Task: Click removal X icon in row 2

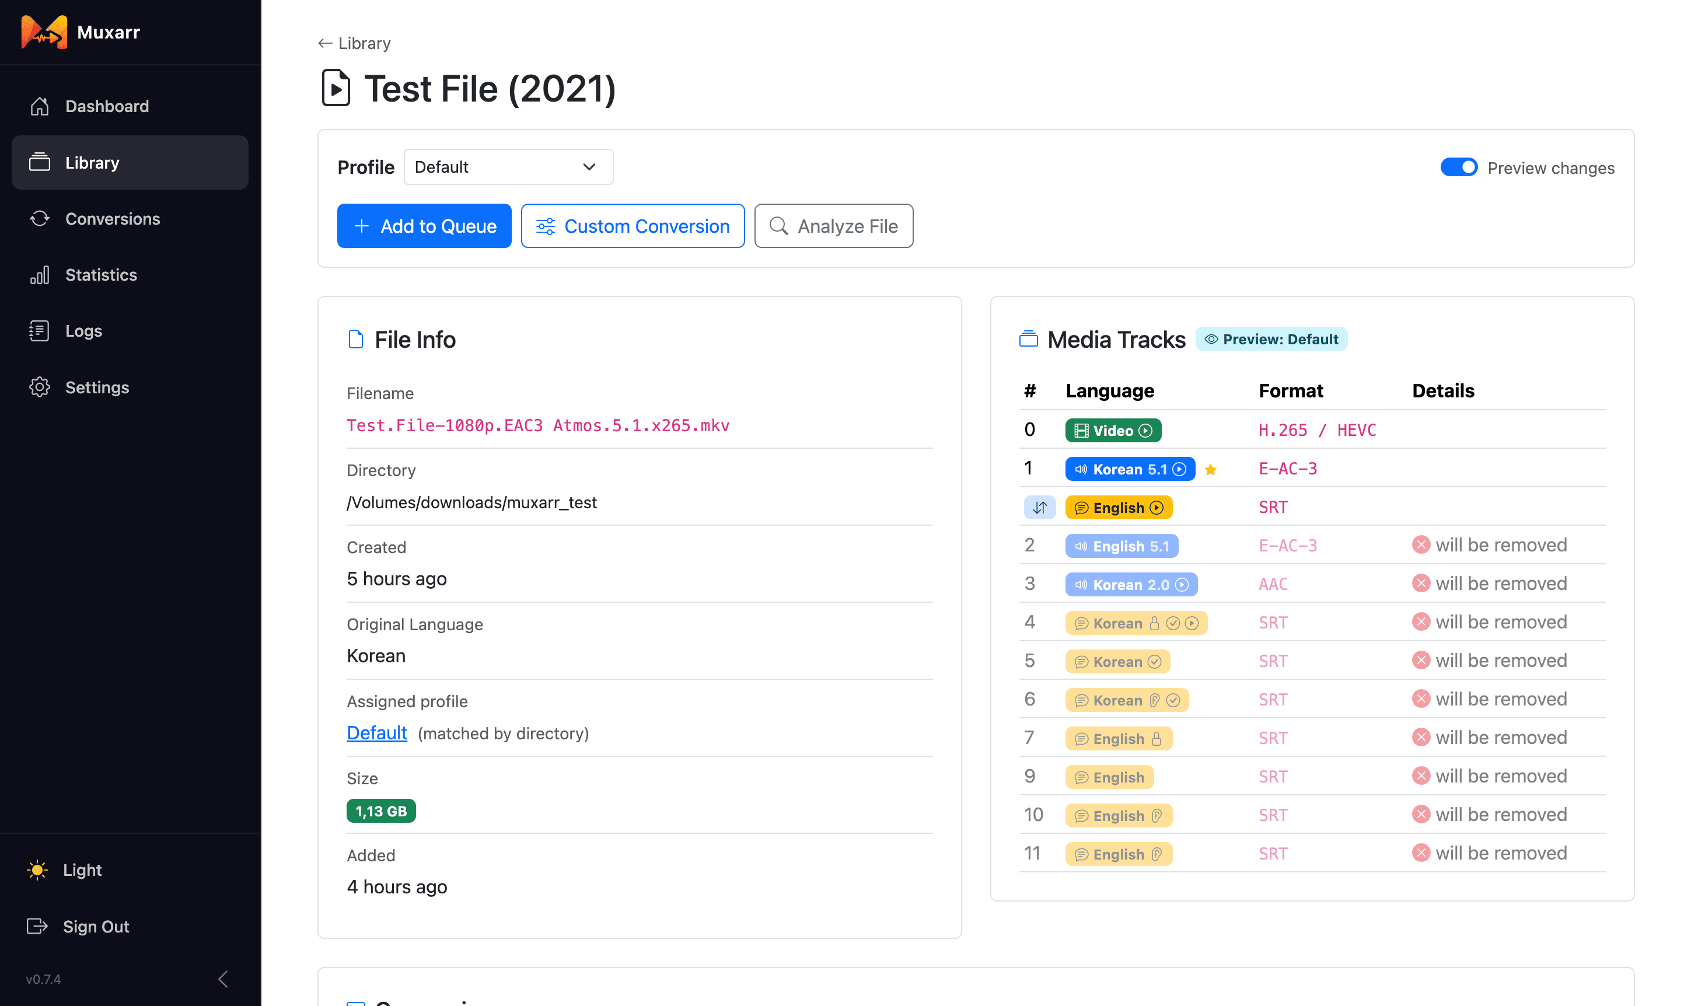Action: (1421, 544)
